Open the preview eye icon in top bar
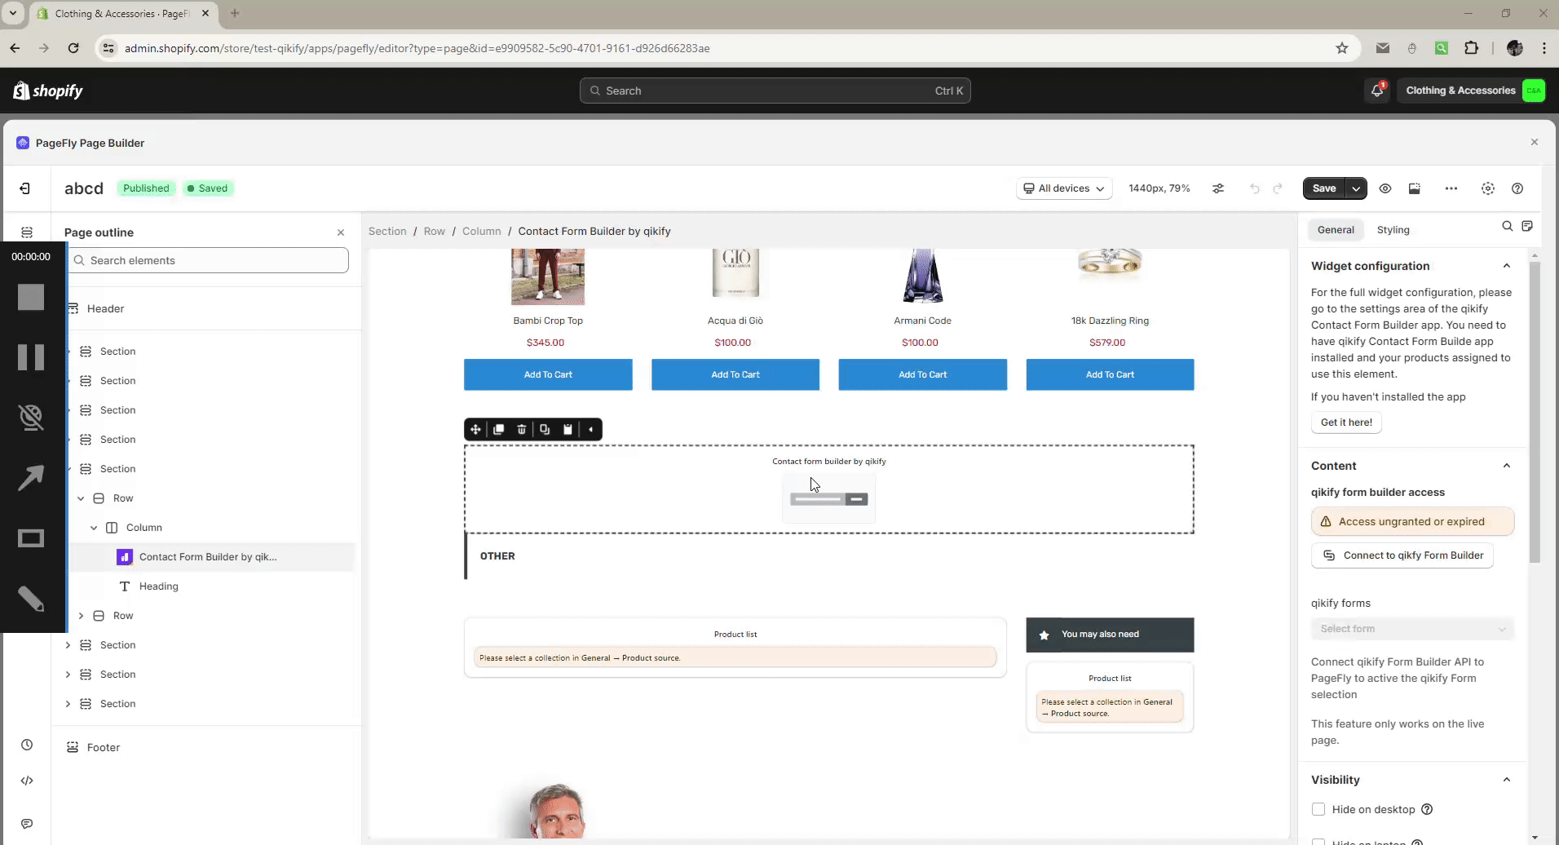This screenshot has height=845, width=1559. 1385,188
